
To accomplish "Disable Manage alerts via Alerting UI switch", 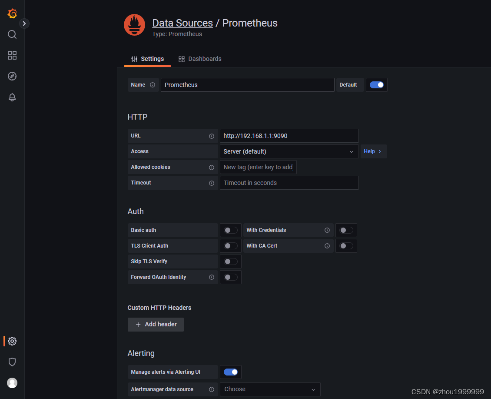I will coord(231,372).
